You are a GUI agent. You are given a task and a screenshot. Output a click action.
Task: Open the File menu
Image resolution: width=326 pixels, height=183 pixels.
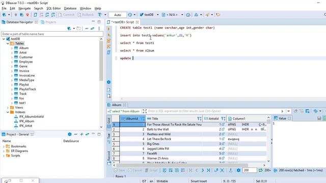(4, 9)
